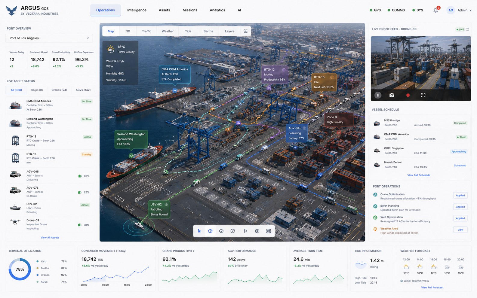Show the Tide map view
Image resolution: width=477 pixels, height=298 pixels.
coord(188,31)
